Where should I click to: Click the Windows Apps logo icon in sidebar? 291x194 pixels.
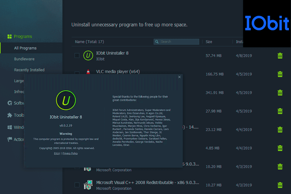tap(10, 127)
